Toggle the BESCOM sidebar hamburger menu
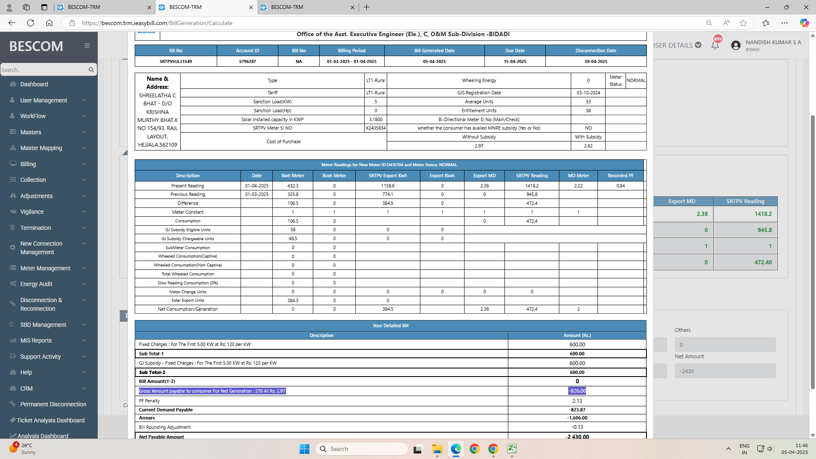The width and height of the screenshot is (816, 459). 87,45
